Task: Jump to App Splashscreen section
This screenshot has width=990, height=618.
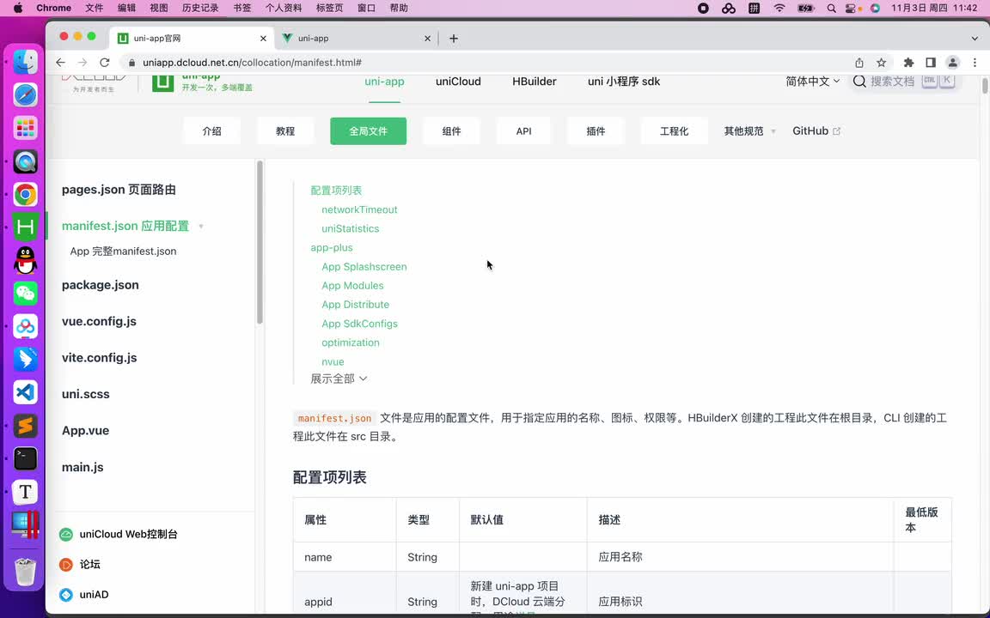Action: (x=364, y=267)
